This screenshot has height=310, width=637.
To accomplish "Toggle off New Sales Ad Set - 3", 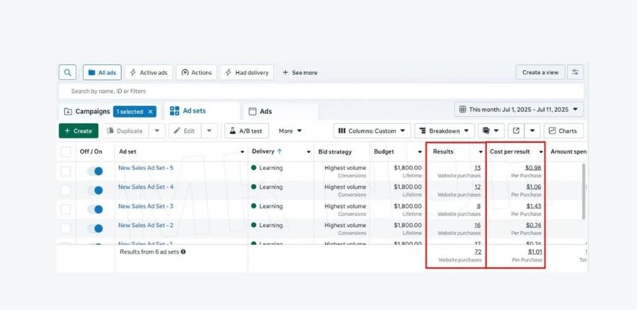I will (95, 209).
